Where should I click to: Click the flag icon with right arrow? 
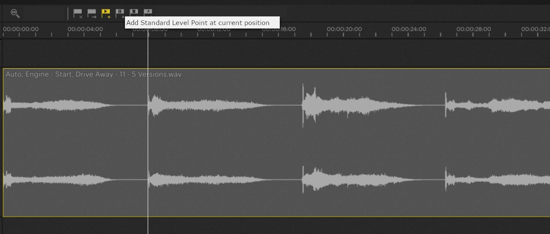(x=92, y=14)
